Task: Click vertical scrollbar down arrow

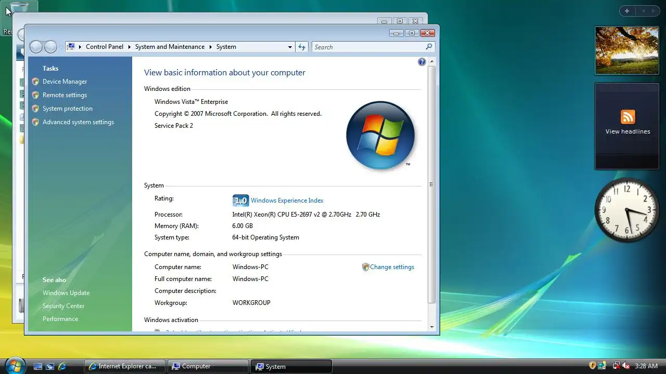Action: [x=431, y=327]
